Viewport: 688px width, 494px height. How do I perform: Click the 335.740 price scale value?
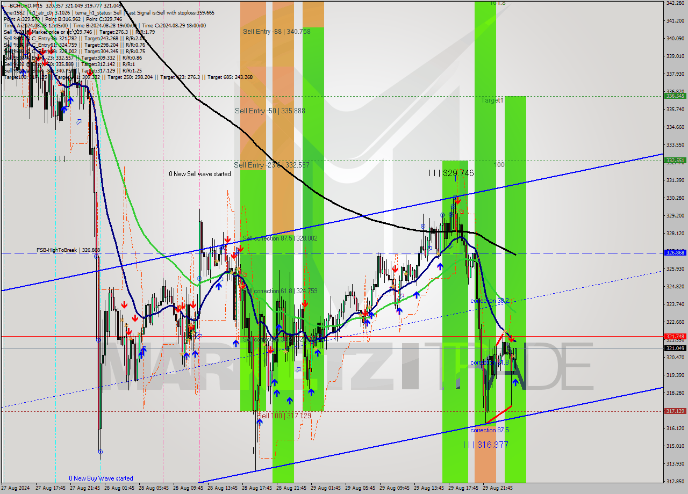[x=675, y=109]
